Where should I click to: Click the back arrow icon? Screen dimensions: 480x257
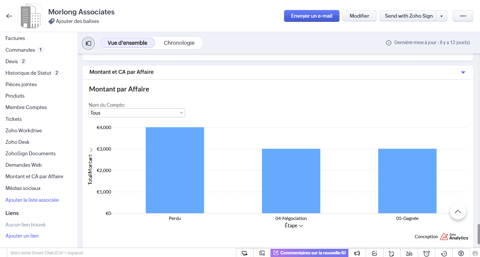9,16
